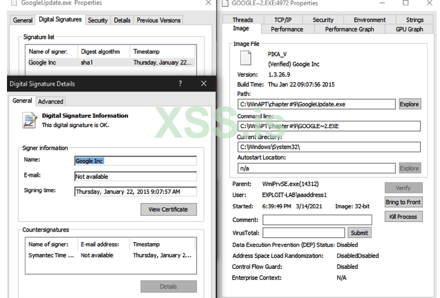
Task: Click the version value 1.3.26.9
Action: (279, 74)
